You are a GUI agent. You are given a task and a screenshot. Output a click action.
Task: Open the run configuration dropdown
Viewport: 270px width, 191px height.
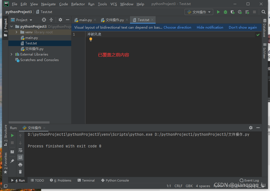click(199, 12)
